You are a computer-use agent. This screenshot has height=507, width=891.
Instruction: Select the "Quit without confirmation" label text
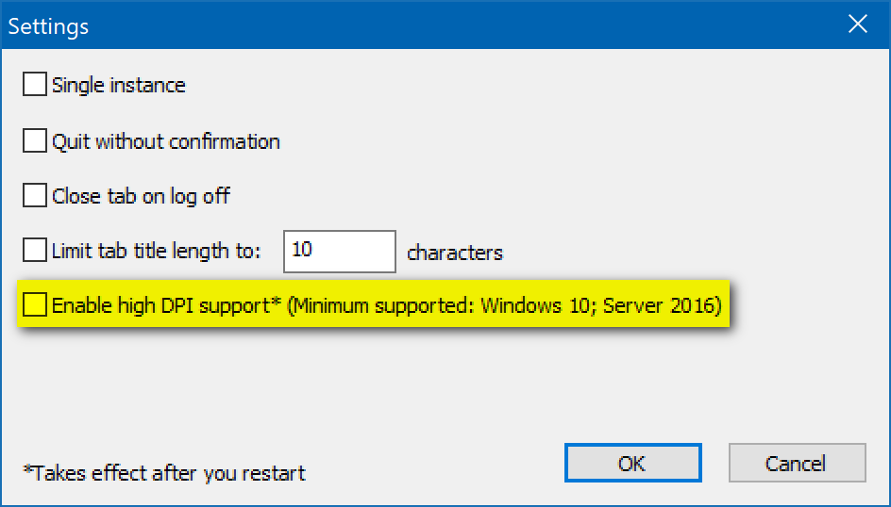click(x=165, y=141)
